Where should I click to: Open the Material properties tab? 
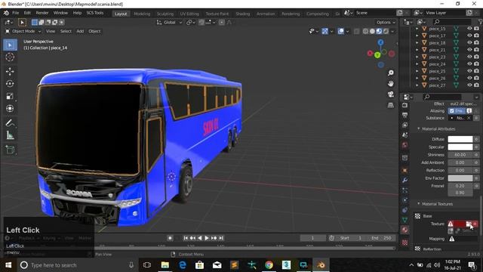405,230
